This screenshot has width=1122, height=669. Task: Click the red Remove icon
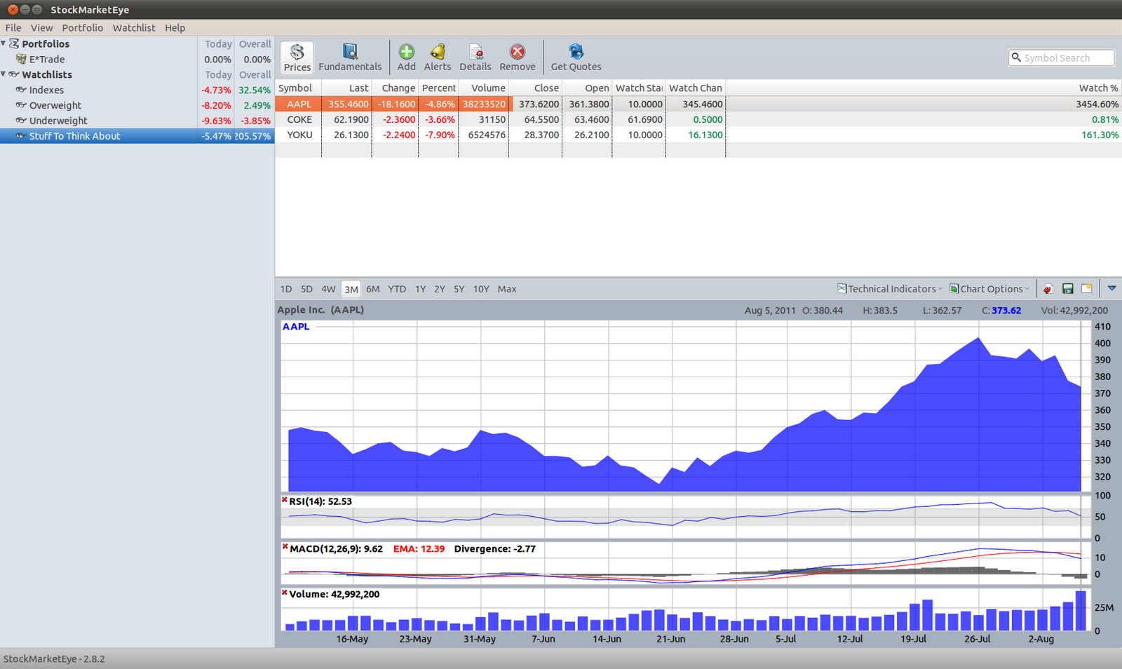pyautogui.click(x=518, y=52)
